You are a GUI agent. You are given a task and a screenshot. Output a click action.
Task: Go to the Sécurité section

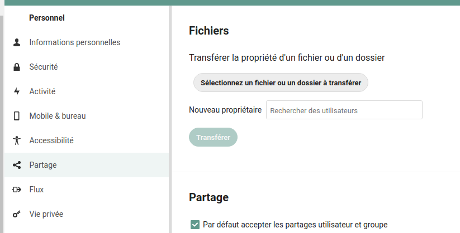tap(44, 67)
